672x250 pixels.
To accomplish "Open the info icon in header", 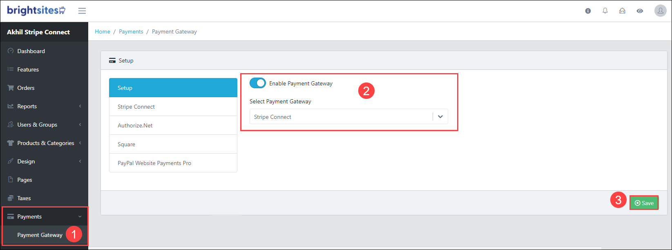I will point(588,11).
